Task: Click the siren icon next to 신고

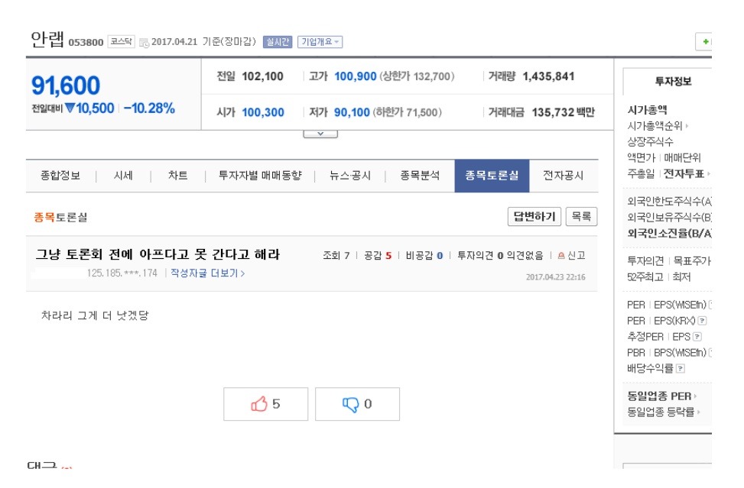Action: tap(561, 255)
